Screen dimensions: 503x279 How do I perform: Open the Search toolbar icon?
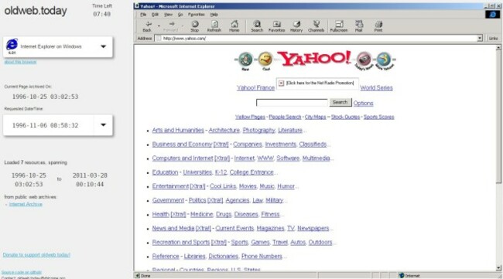[x=257, y=26]
